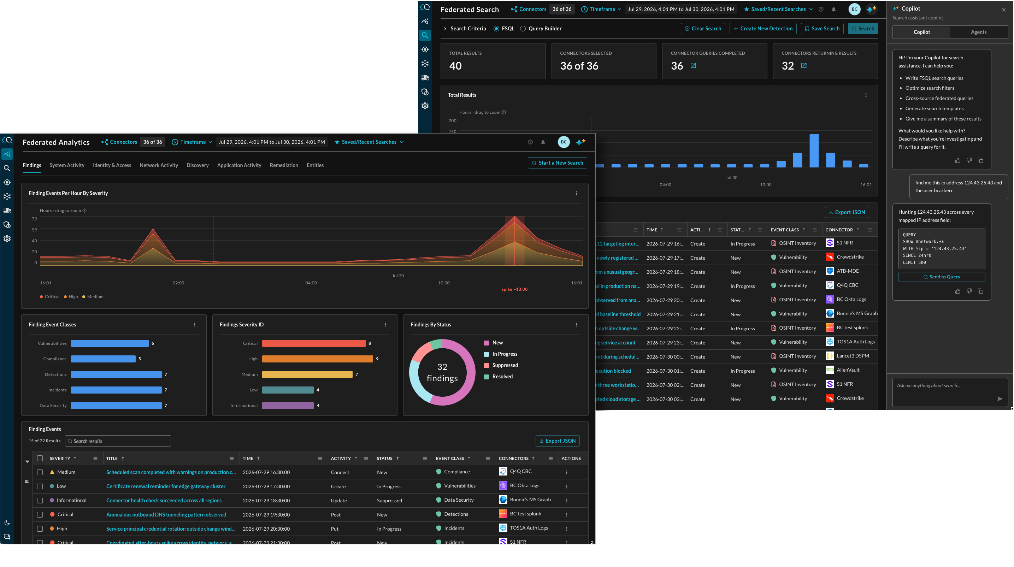Screen dimensions: 1014x567
Task: Open search icon in Federated Analytics sidebar
Action: 7,168
